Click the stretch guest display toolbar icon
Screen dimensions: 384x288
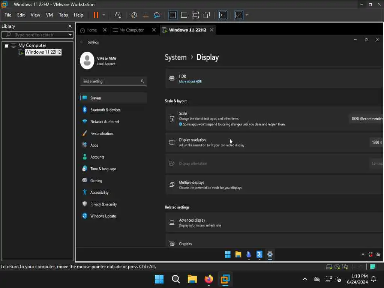[x=239, y=15]
